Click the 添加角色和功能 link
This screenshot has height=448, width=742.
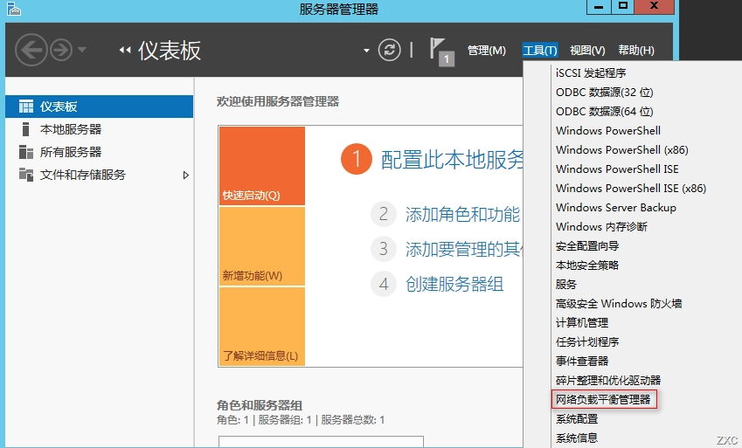(462, 214)
